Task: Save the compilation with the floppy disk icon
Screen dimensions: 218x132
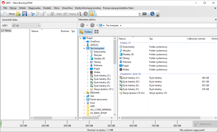Action: coord(25,14)
